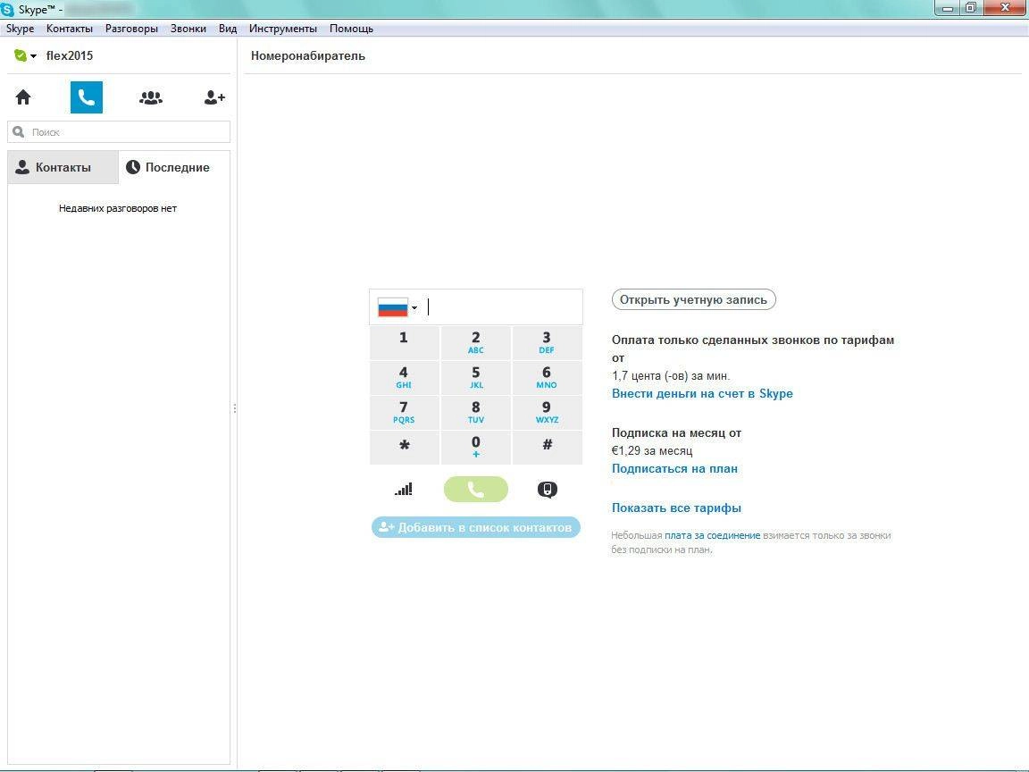Click the add contact icon
The image size is (1029, 772).
pyautogui.click(x=214, y=97)
